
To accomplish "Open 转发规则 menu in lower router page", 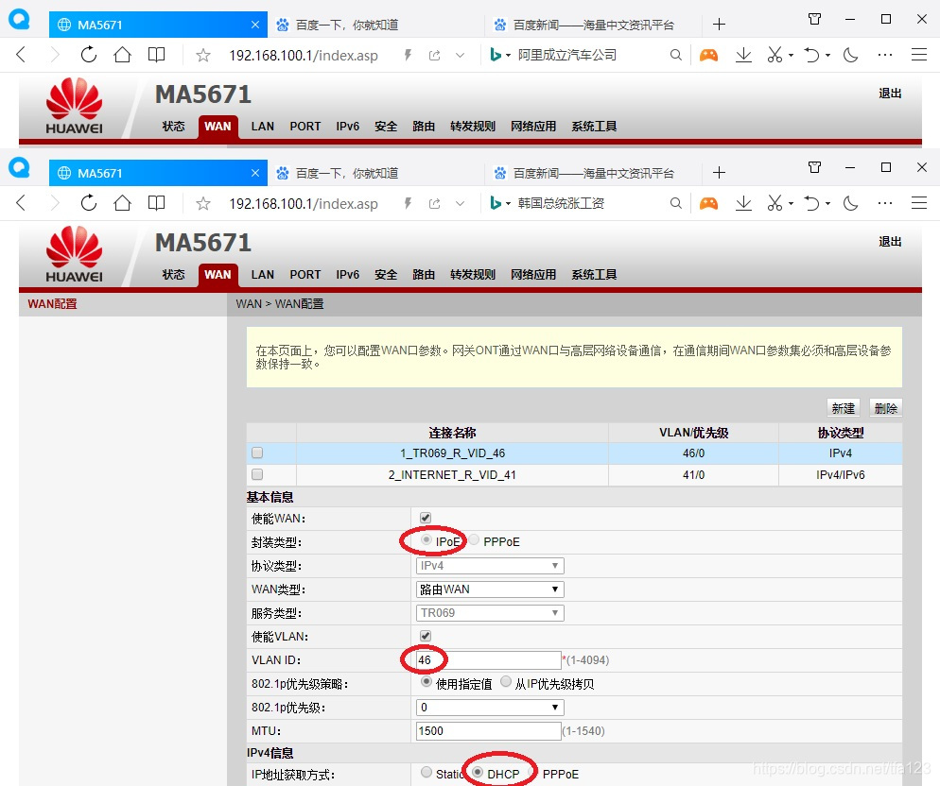I will 473,274.
